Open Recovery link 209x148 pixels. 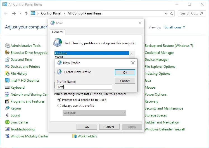[151, 101]
